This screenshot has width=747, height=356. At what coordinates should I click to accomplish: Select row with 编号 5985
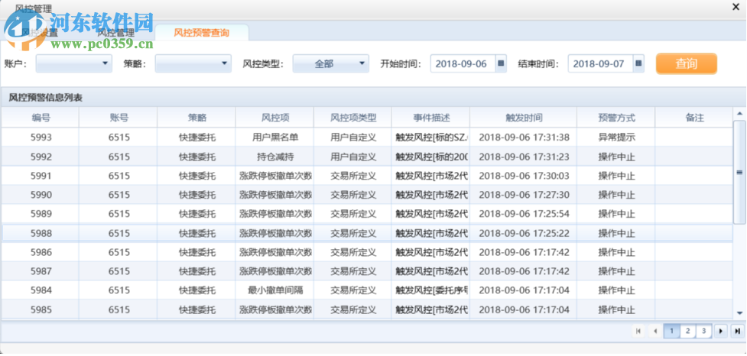pyautogui.click(x=367, y=309)
